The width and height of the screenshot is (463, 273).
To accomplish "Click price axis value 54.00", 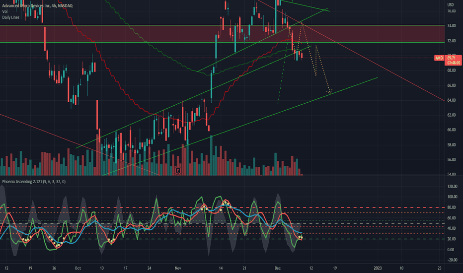I will [451, 174].
